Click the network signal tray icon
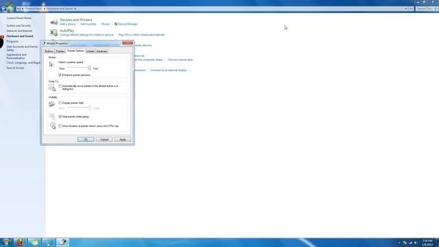This screenshot has height=247, width=439. [x=410, y=243]
